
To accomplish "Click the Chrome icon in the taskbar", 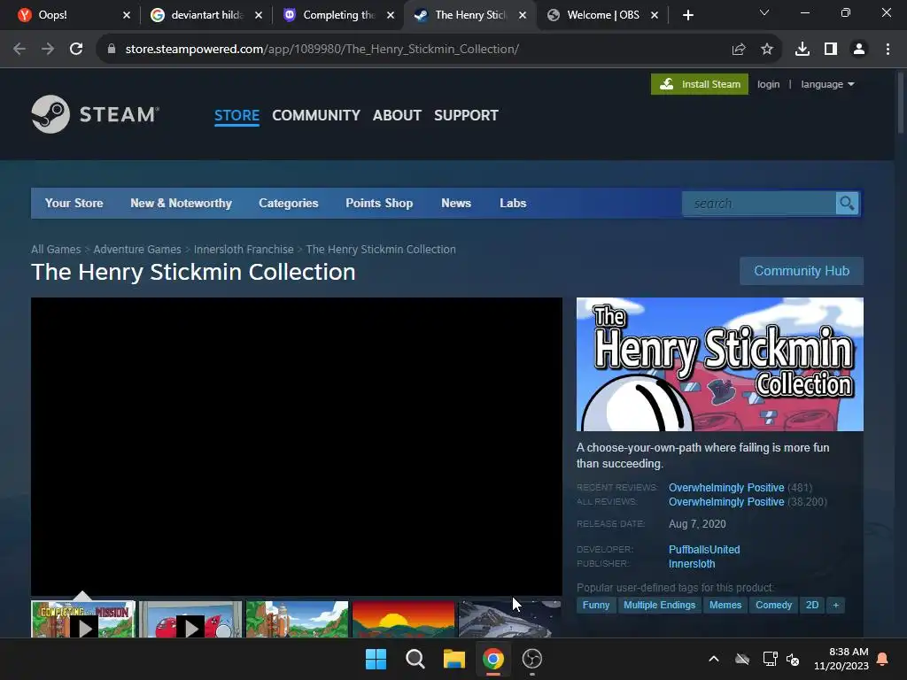I will point(492,659).
